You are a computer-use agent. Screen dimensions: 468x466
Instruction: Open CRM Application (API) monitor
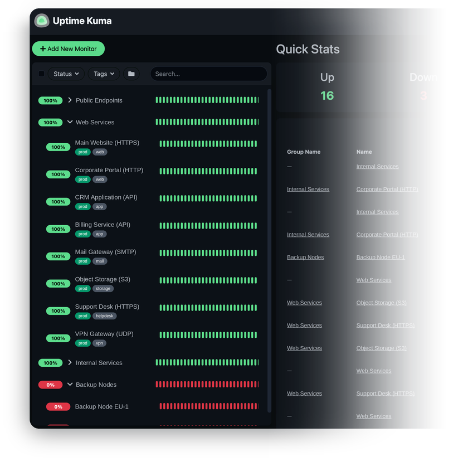106,197
